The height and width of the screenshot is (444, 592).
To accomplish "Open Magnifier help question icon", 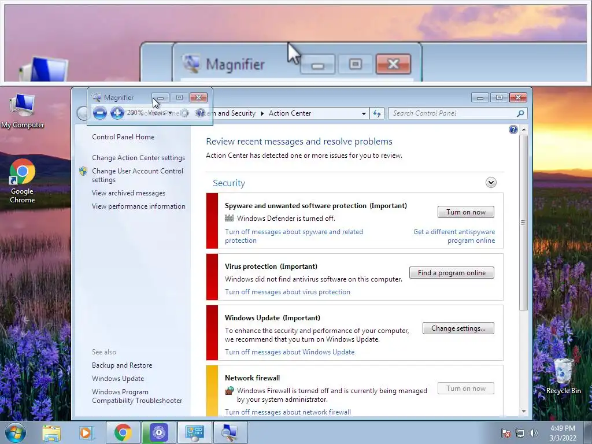I will click(x=201, y=113).
